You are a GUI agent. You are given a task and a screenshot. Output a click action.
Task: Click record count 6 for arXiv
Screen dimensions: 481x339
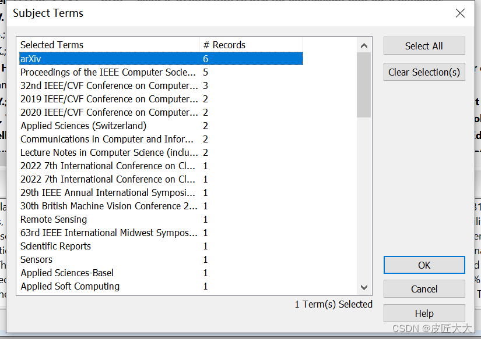tap(206, 59)
